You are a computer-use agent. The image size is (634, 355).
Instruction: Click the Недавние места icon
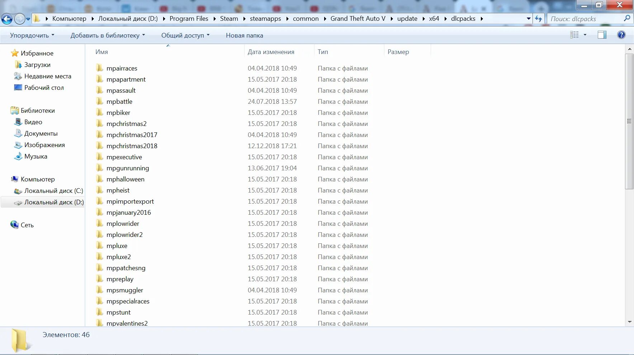tap(18, 76)
